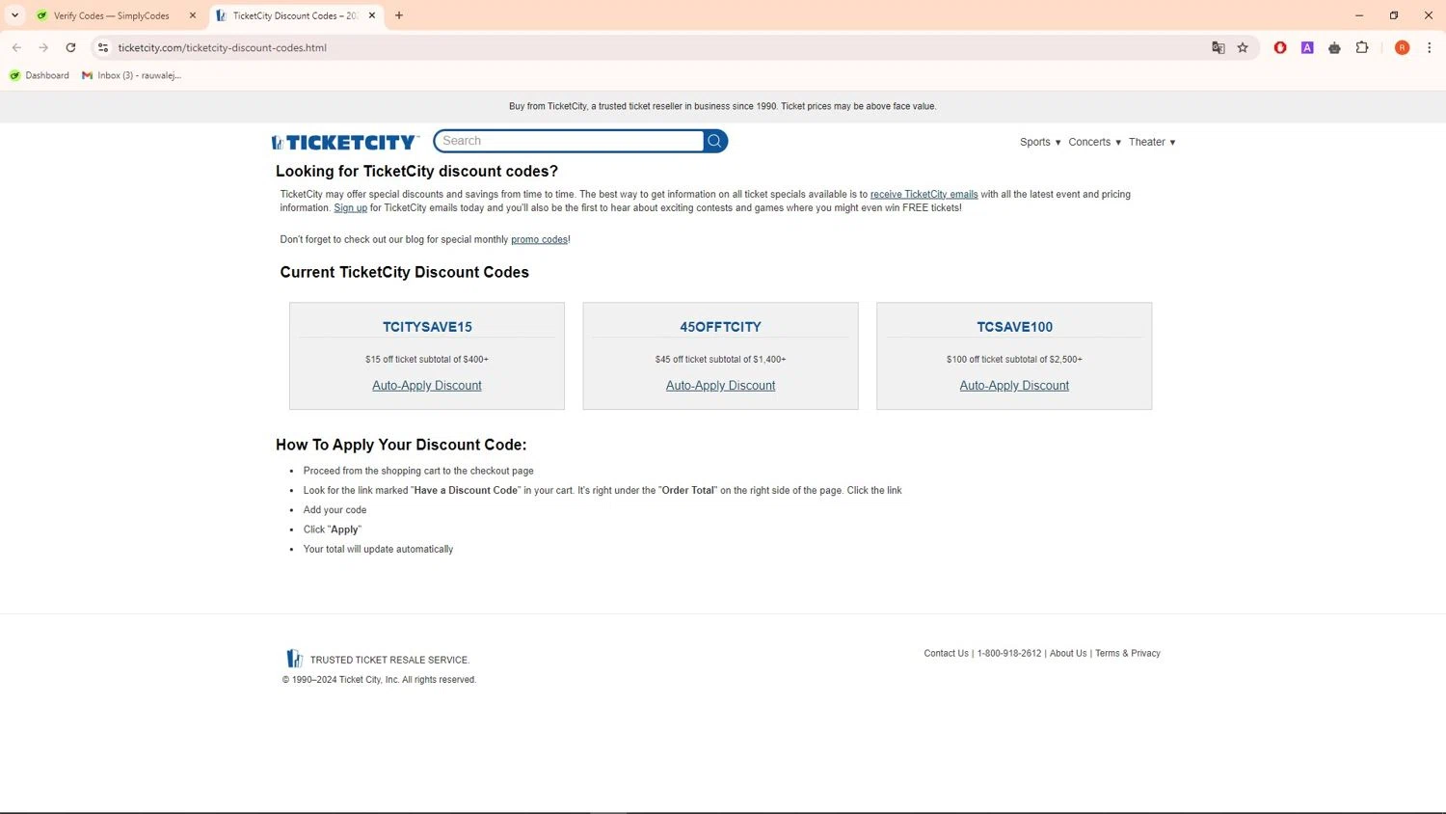Viewport: 1446px width, 814px height.
Task: Click the TCITYSAVE15 code heading
Action: coord(427,327)
